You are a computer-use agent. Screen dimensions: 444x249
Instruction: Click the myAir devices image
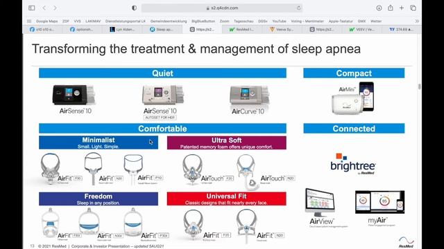379,202
